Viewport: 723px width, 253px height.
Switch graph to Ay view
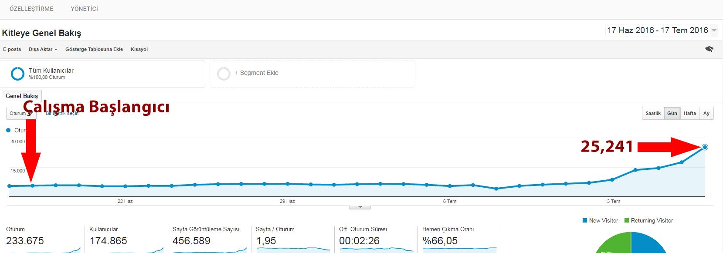click(706, 113)
